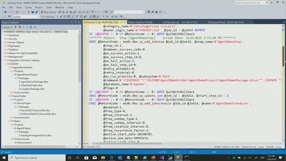Close the Object Explorer panel
This screenshot has height=161, width=286.
(x=79, y=22)
